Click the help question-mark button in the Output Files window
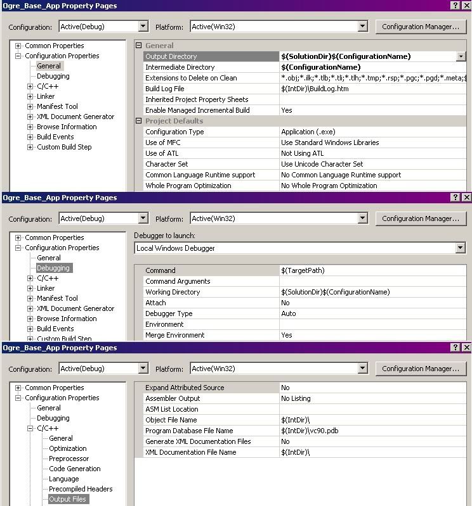This screenshot has height=506, width=472. click(456, 347)
